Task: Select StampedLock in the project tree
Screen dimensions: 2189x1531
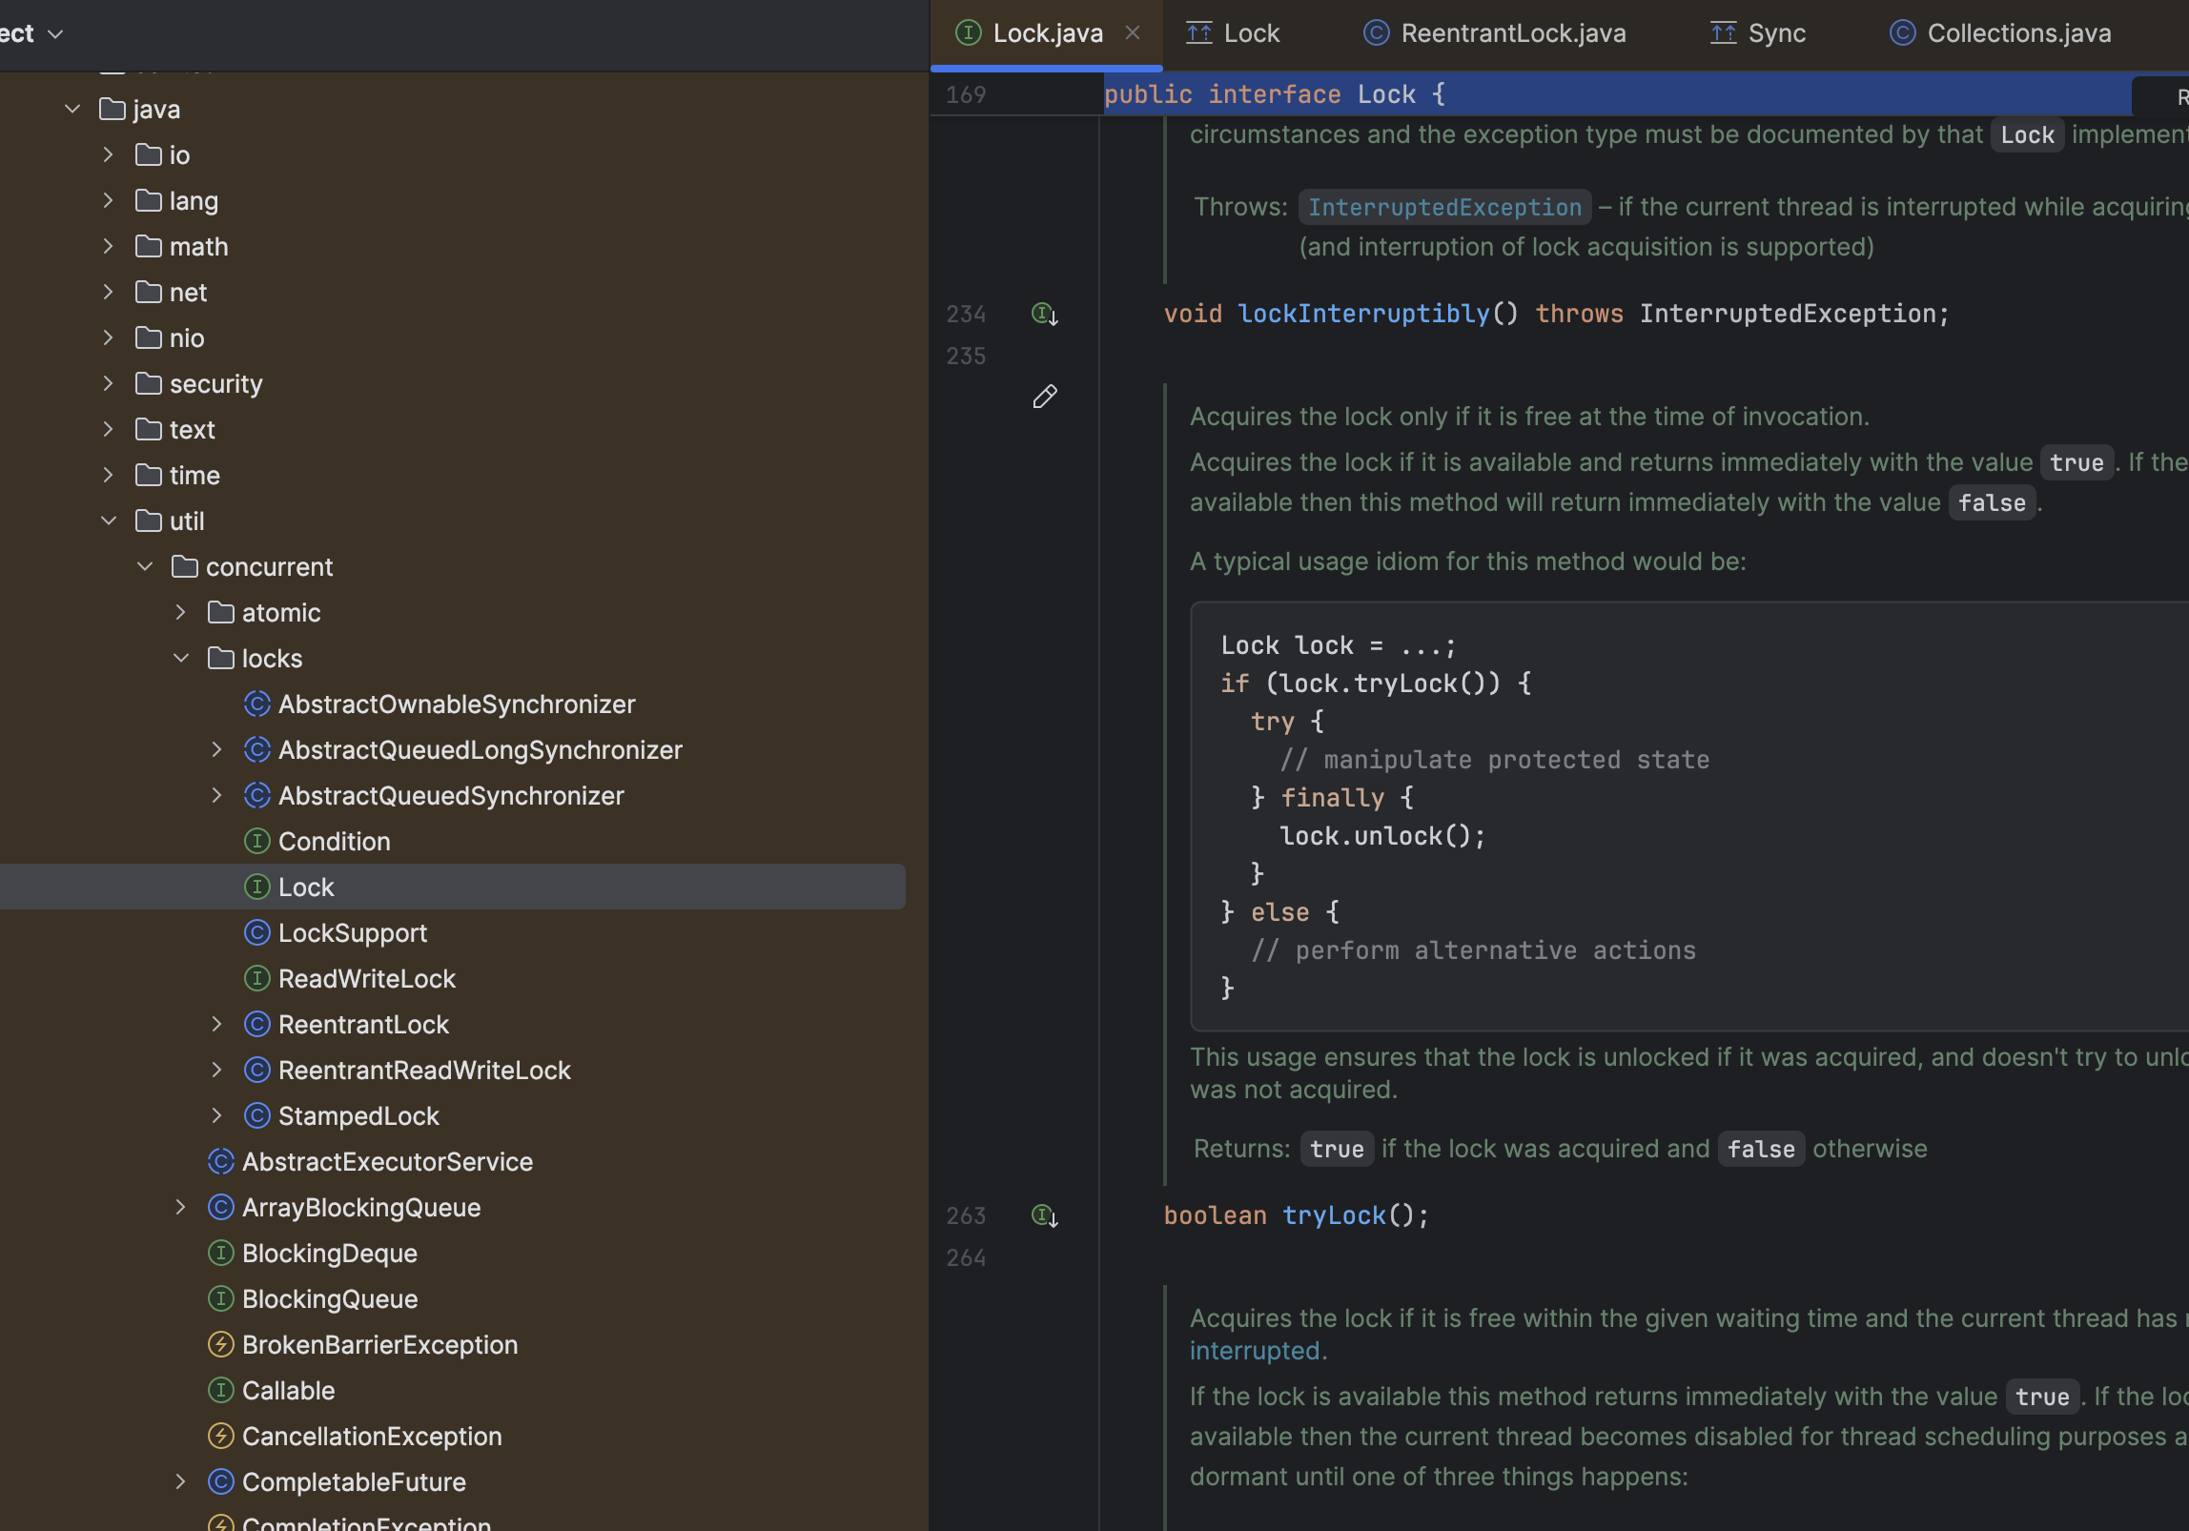Action: pyautogui.click(x=358, y=1115)
